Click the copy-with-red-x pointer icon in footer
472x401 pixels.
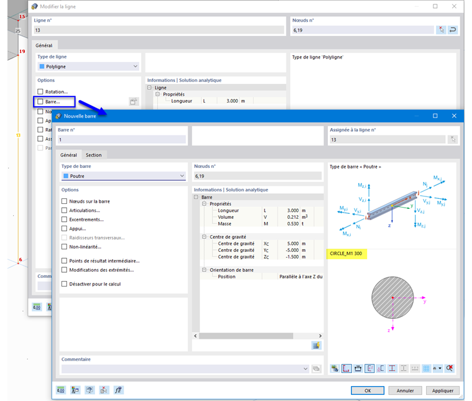point(104,390)
